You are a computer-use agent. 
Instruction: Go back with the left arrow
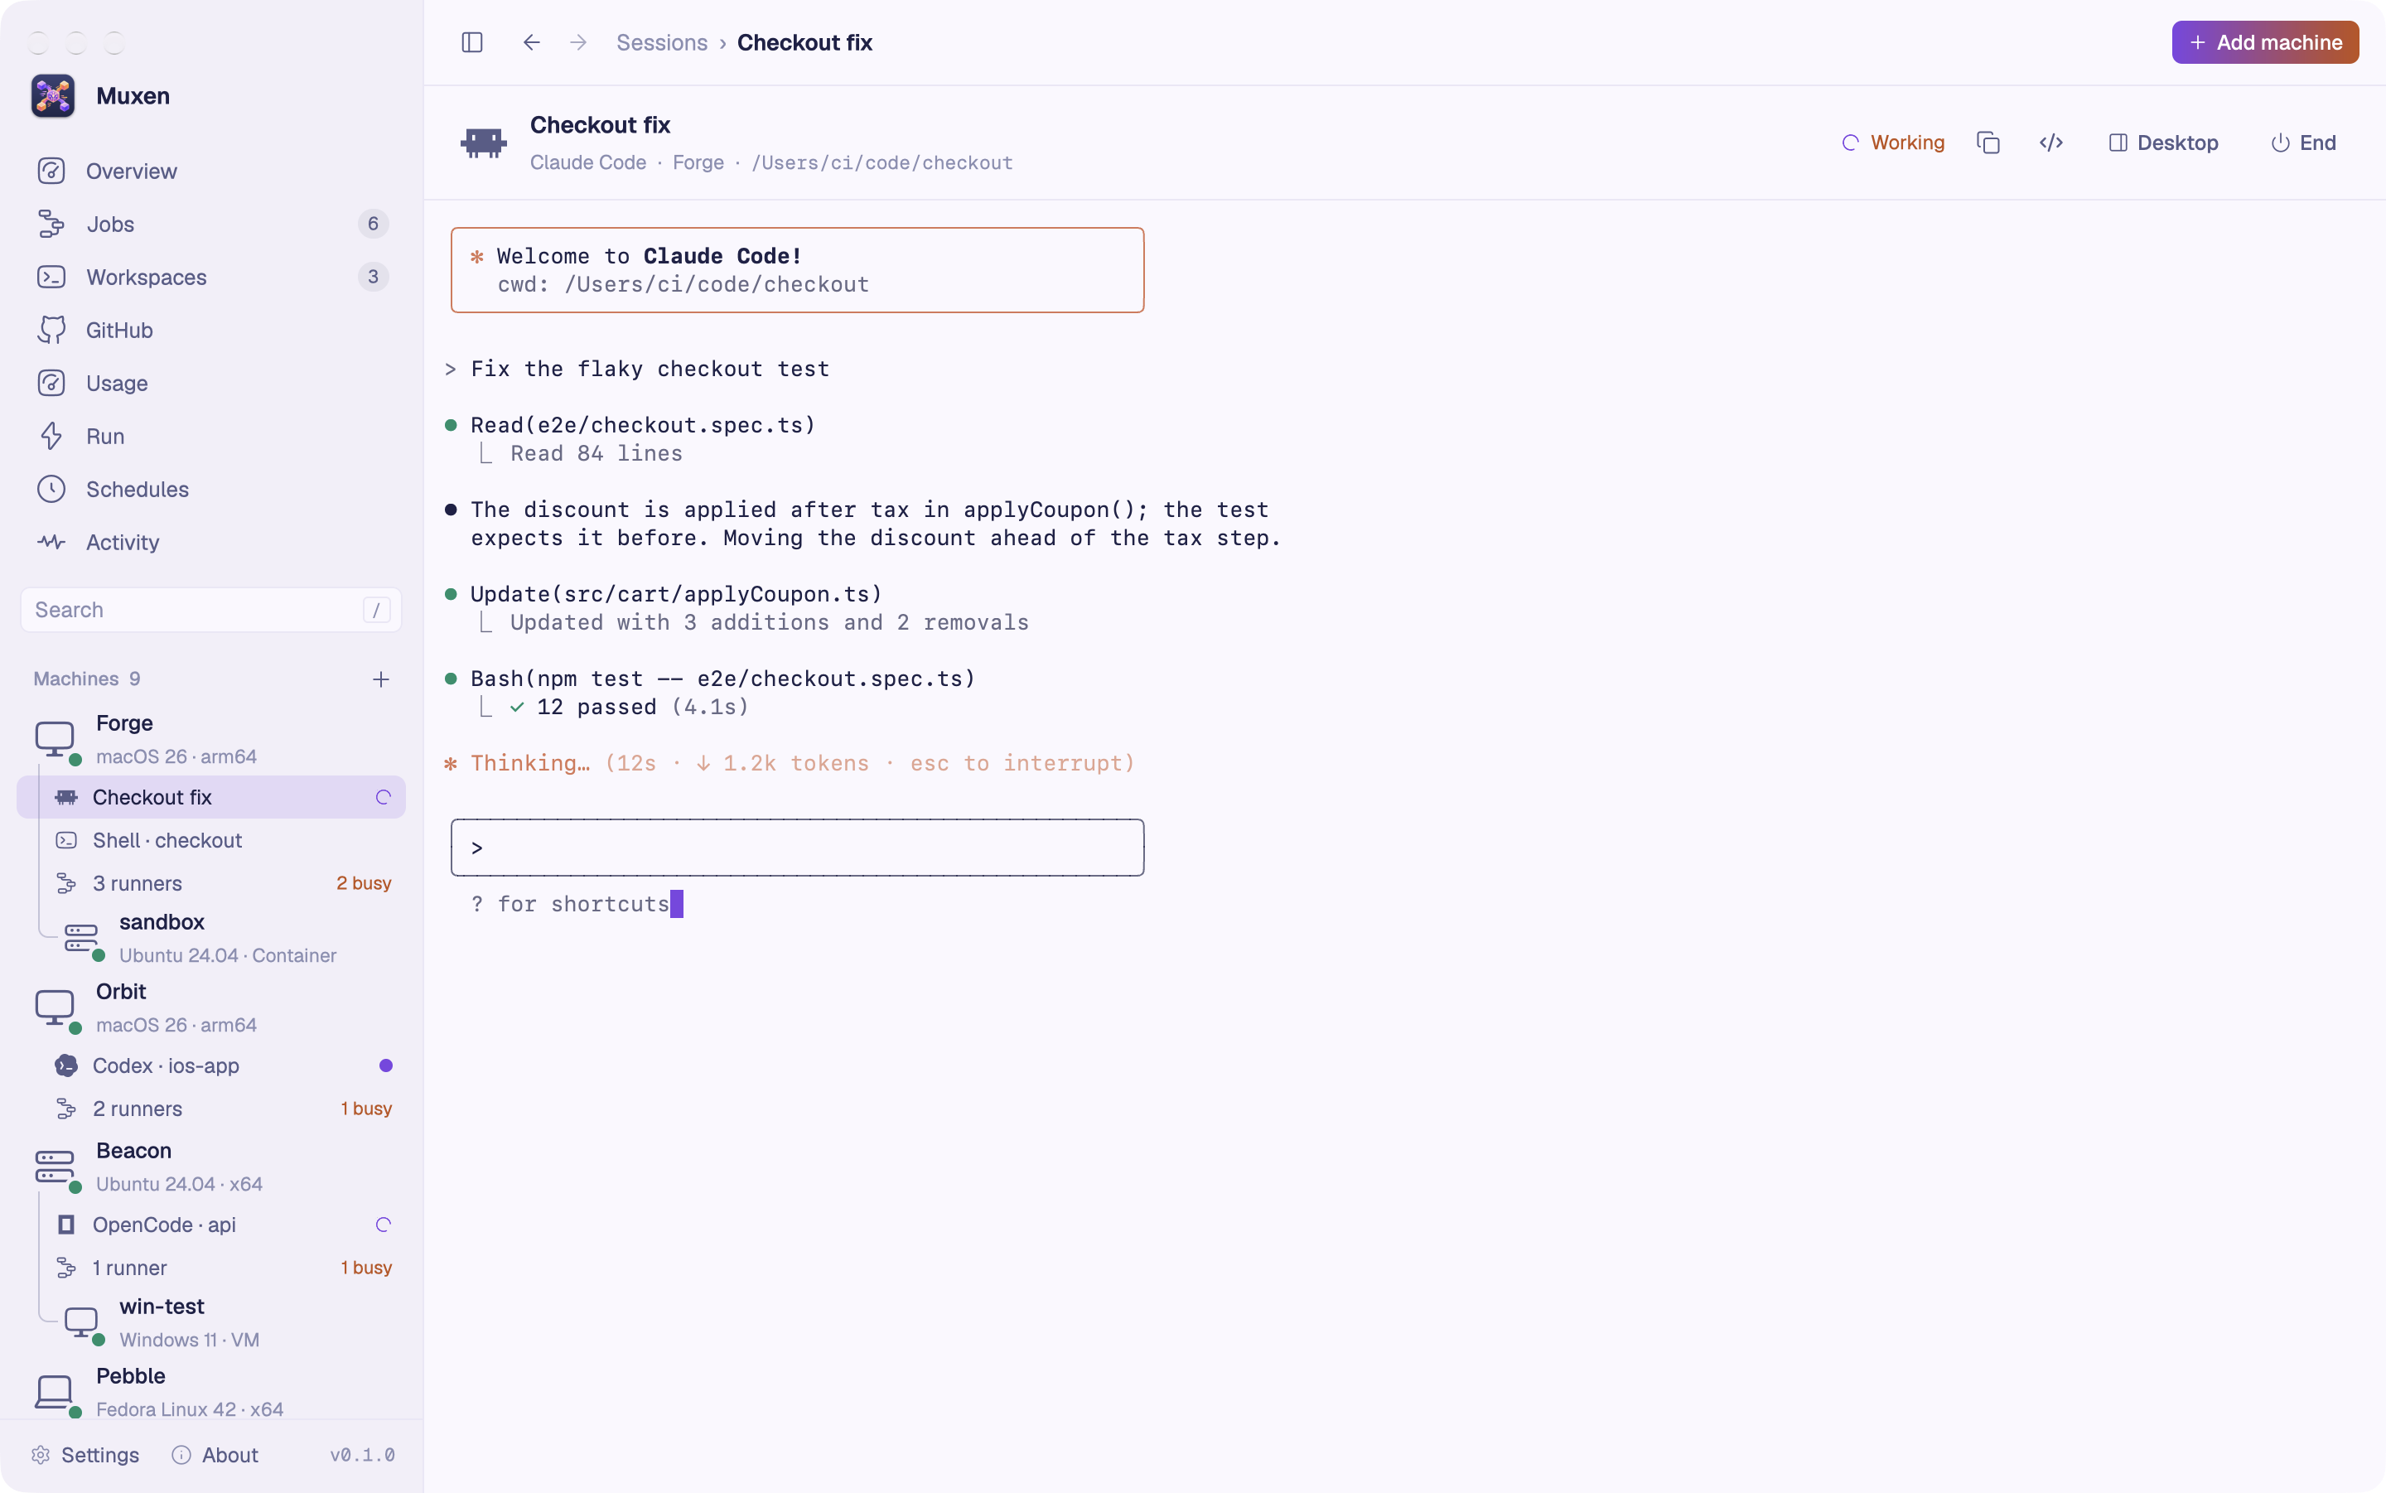coord(531,42)
